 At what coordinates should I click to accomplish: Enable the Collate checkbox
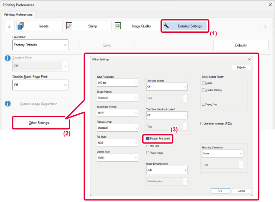point(203,83)
